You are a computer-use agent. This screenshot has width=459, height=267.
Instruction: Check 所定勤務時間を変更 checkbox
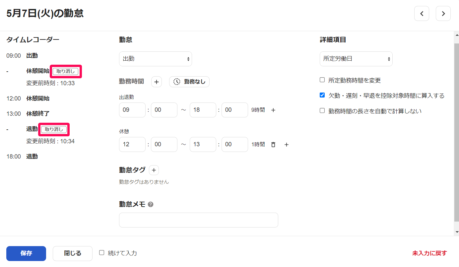(322, 80)
